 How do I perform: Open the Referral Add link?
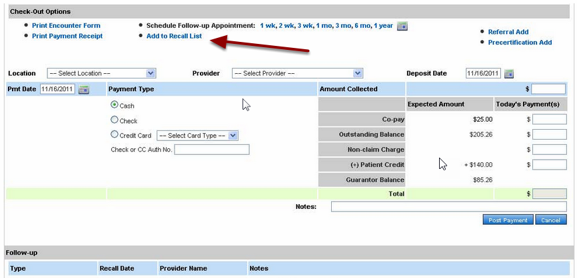[x=508, y=32]
